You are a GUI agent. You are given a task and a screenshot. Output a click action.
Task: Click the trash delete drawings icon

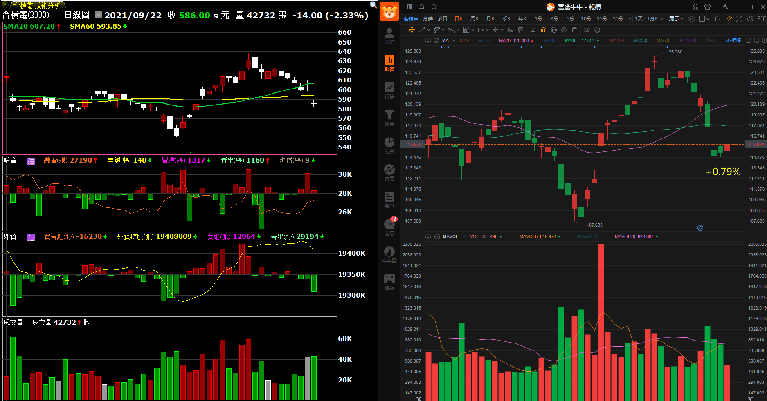point(574,30)
